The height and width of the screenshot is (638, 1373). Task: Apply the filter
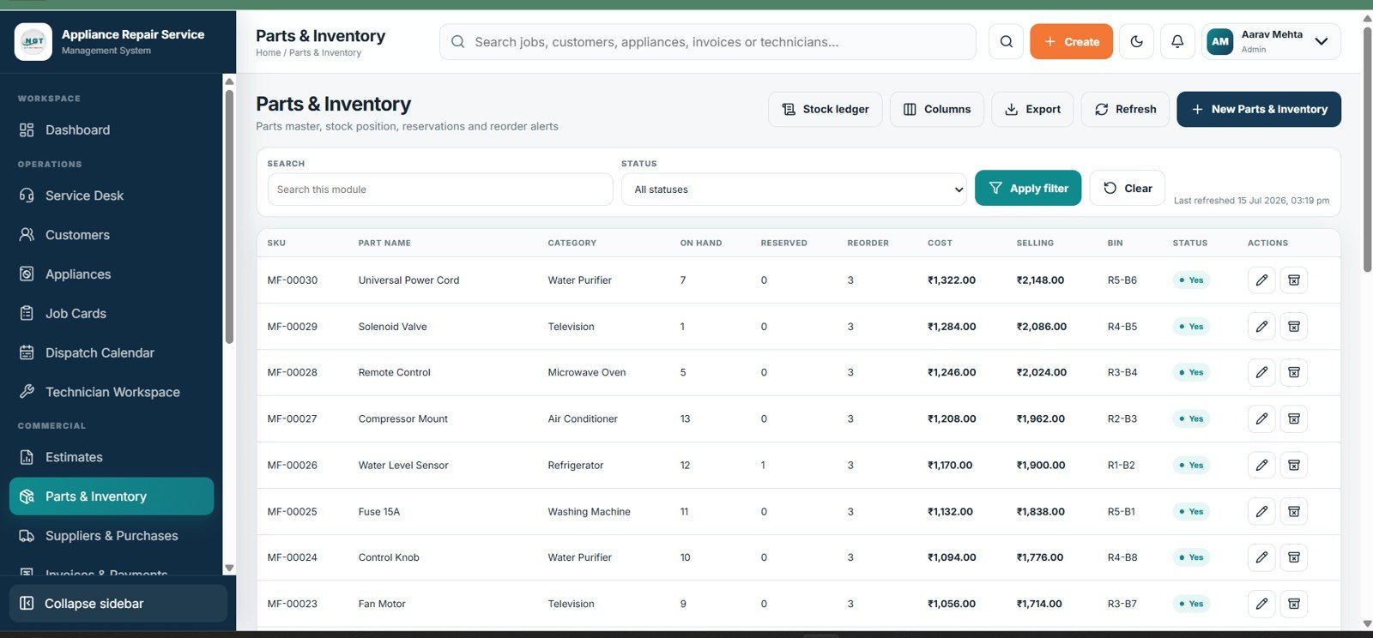pyautogui.click(x=1028, y=188)
